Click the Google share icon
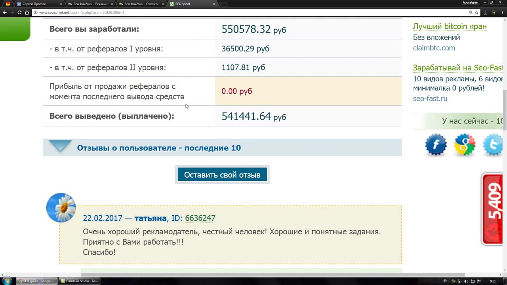 464,144
